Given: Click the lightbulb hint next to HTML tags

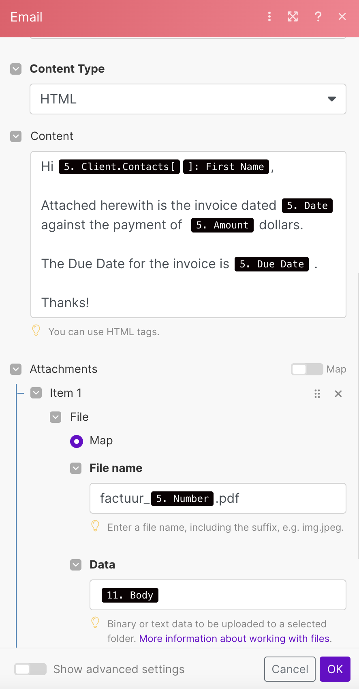Looking at the screenshot, I should (36, 331).
